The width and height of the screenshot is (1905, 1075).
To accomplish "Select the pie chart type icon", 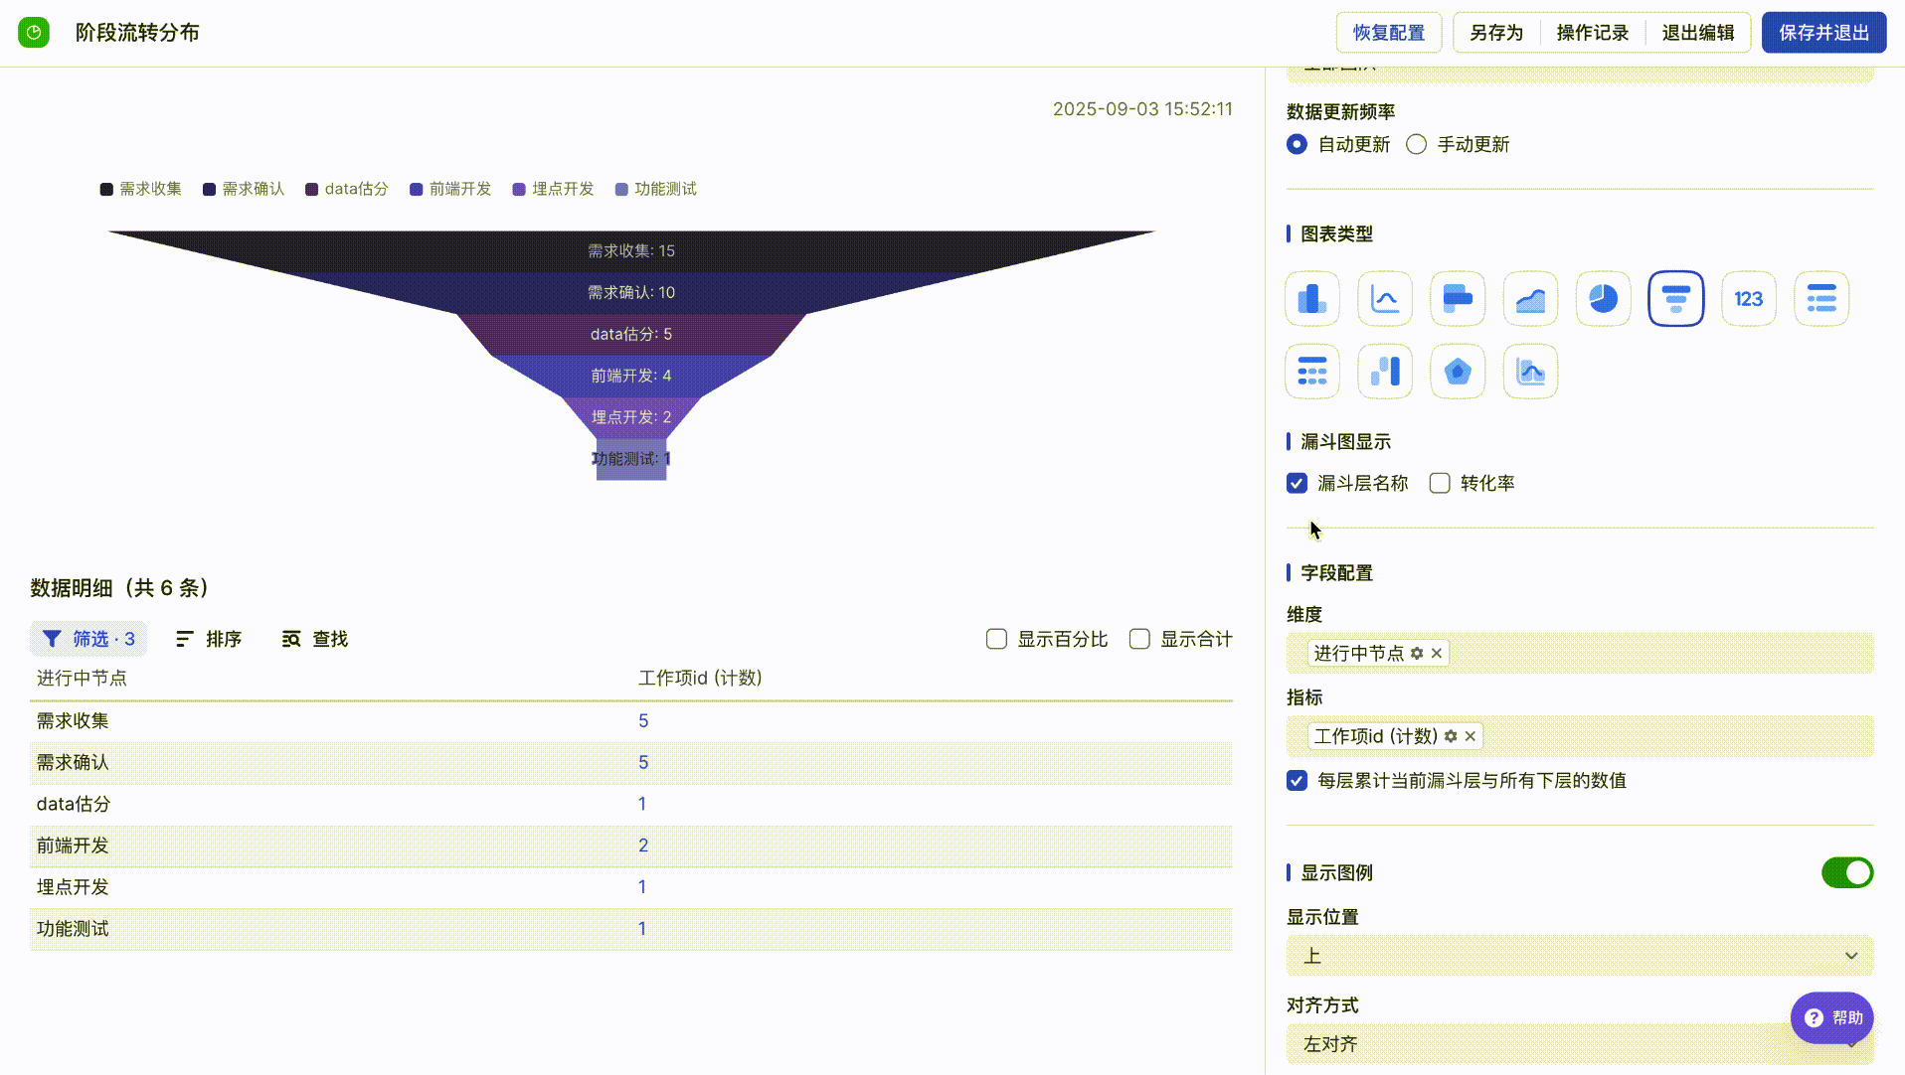I will pos(1603,298).
